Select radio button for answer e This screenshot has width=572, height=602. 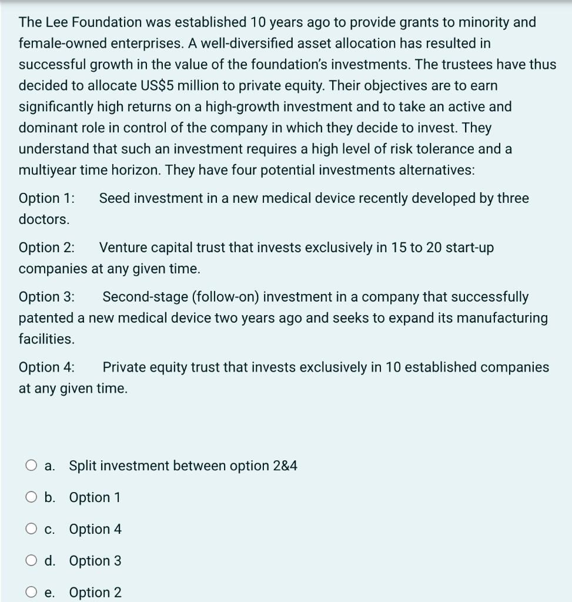coord(32,592)
